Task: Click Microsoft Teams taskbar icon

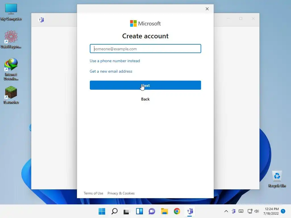Action: tap(190, 211)
